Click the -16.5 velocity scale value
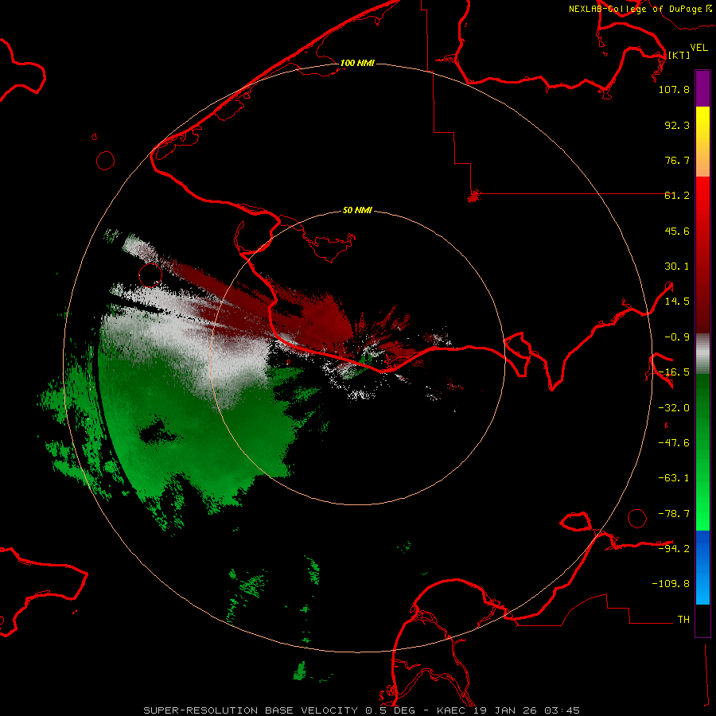The width and height of the screenshot is (716, 716). pos(674,372)
